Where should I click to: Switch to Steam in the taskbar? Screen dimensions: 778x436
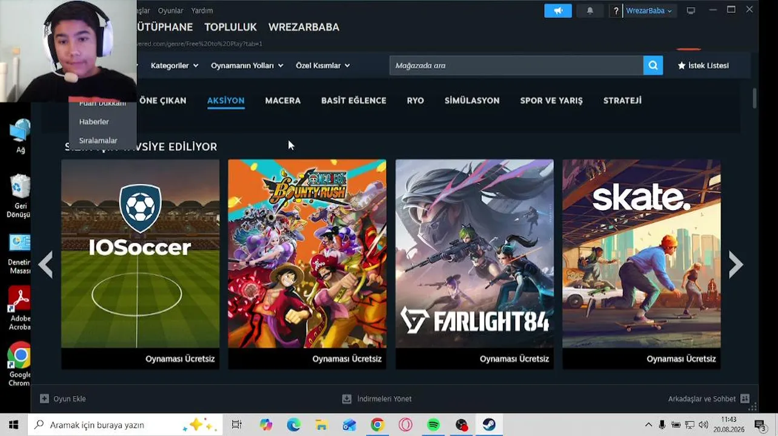click(489, 424)
